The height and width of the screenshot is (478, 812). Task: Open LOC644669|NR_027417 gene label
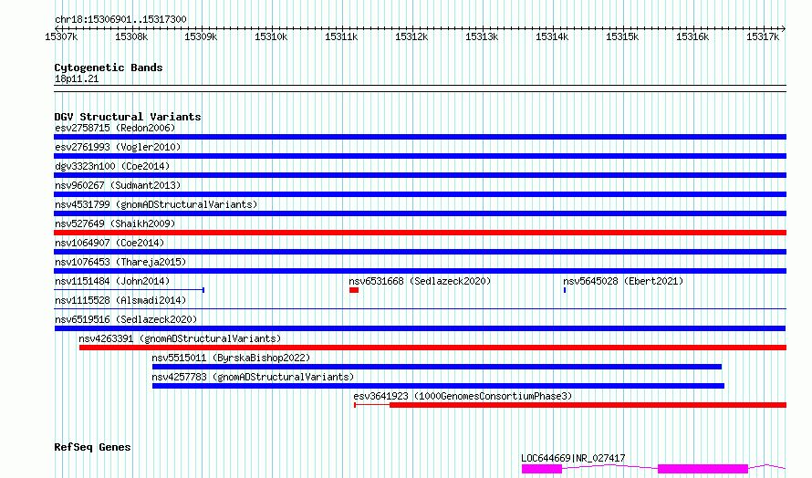point(573,458)
